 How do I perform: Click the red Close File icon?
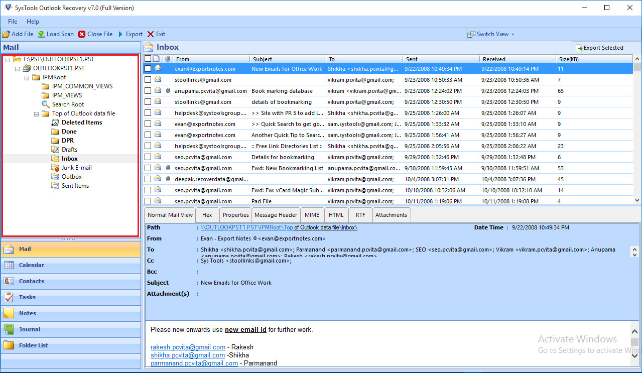point(82,34)
